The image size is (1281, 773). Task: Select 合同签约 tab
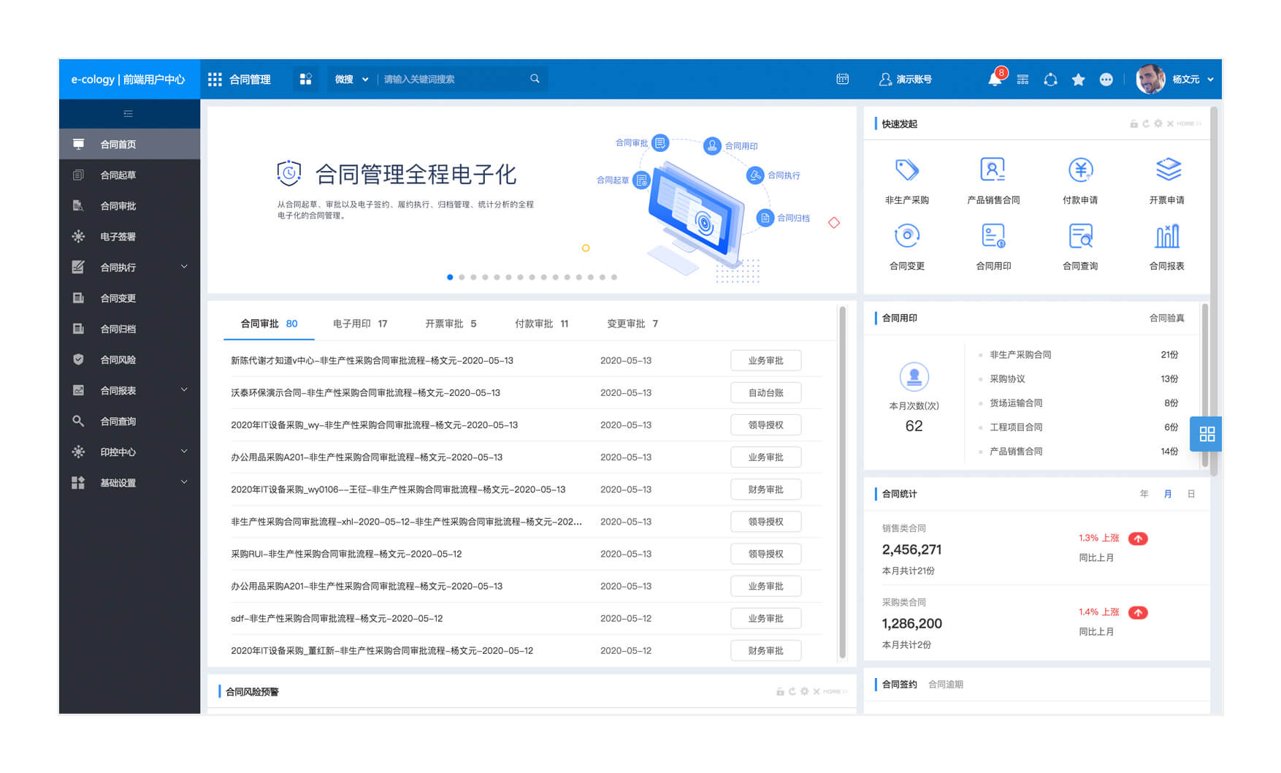tap(899, 685)
